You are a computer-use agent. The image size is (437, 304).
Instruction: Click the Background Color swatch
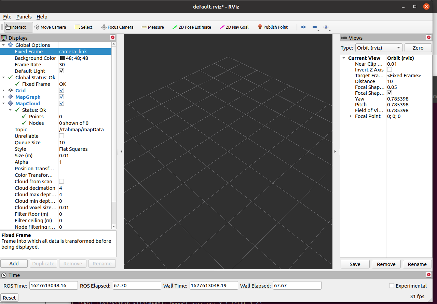click(62, 58)
